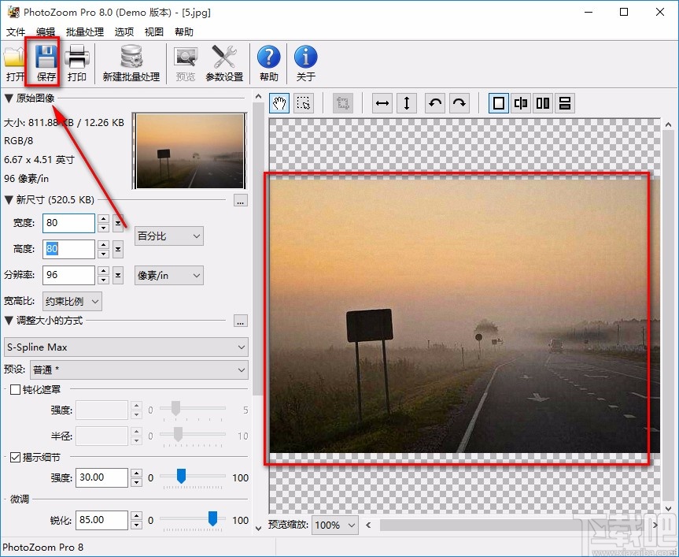Click the flip vertical arrow icon
The height and width of the screenshot is (557, 679).
coord(407,103)
